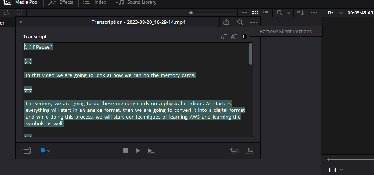The image size is (374, 175).
Task: Open the Sound Library panel
Action: [136, 2]
